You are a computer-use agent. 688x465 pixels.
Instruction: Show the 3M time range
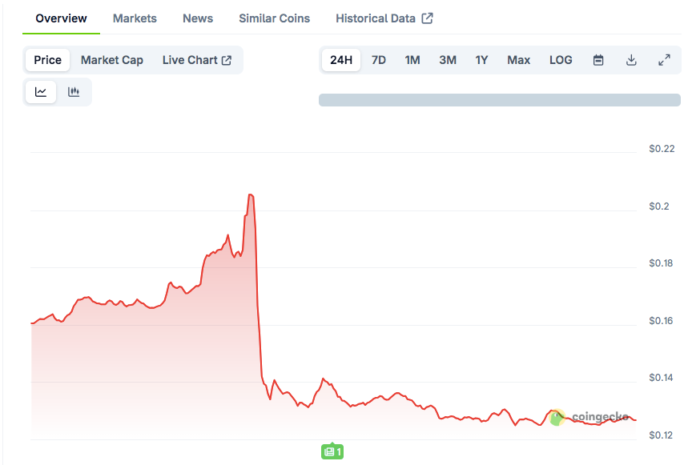[x=448, y=60]
